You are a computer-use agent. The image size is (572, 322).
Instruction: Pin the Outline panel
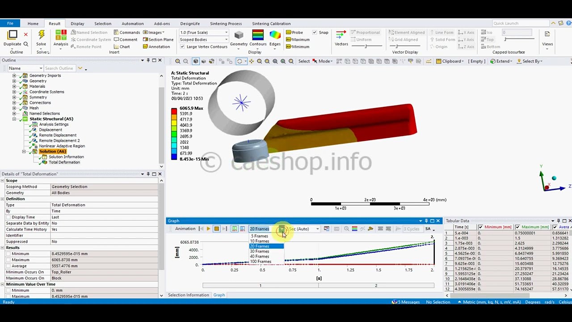[148, 60]
